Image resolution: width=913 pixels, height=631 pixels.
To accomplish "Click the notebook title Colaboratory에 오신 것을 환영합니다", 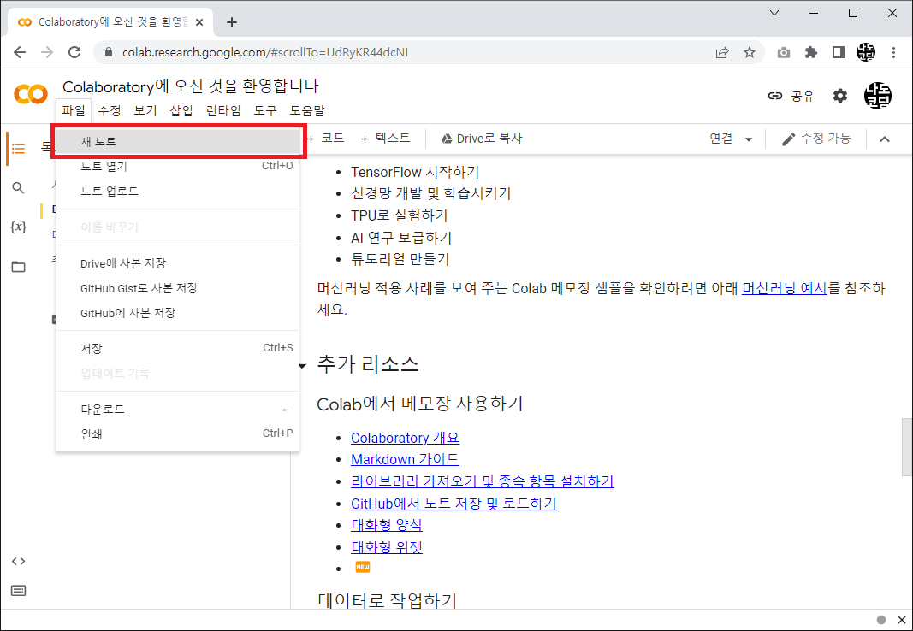I will click(x=191, y=86).
